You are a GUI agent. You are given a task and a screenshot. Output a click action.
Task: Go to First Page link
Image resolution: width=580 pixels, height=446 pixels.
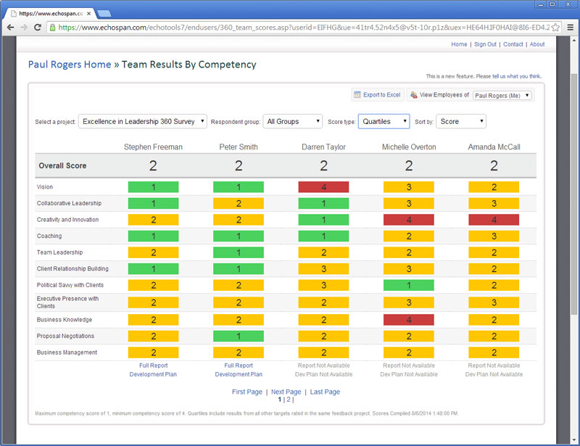[x=247, y=392]
